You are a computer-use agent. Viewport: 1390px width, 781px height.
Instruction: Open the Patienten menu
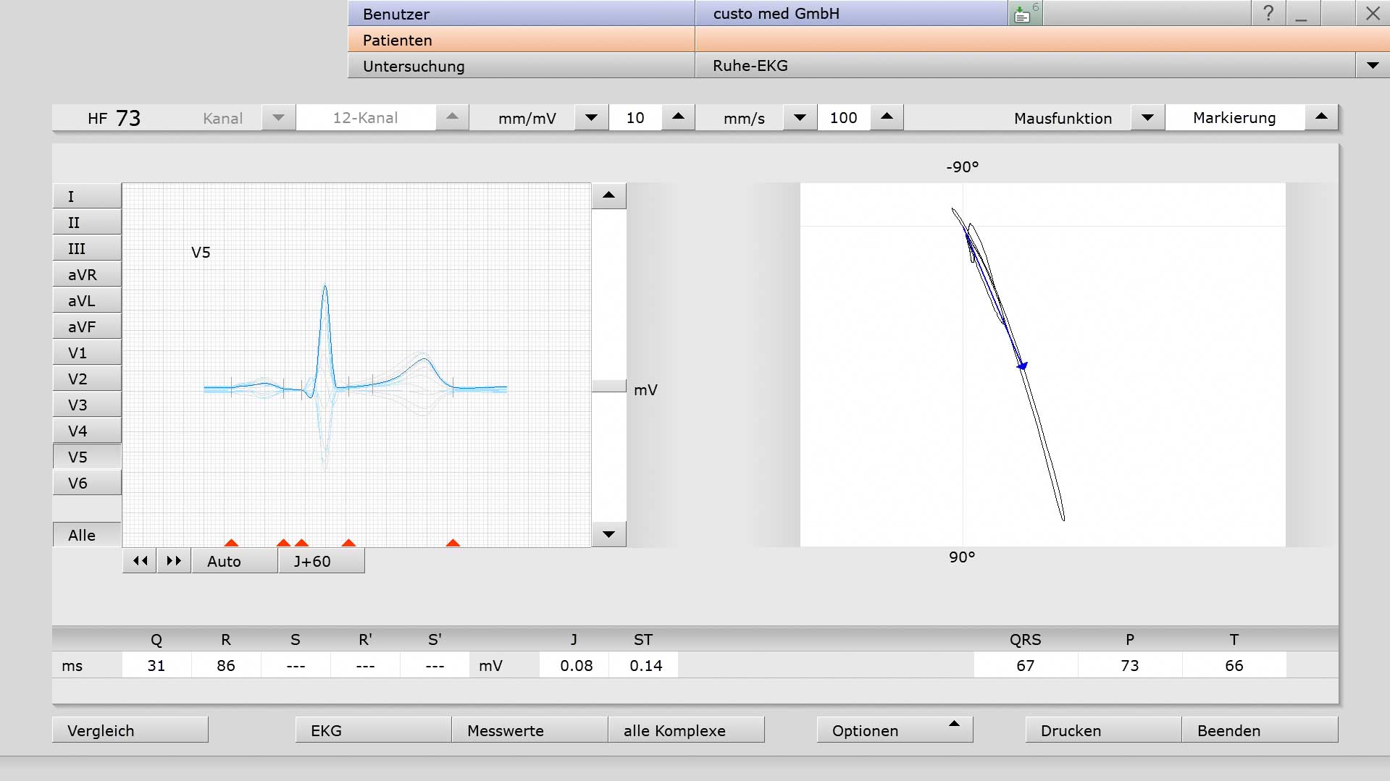(x=522, y=39)
